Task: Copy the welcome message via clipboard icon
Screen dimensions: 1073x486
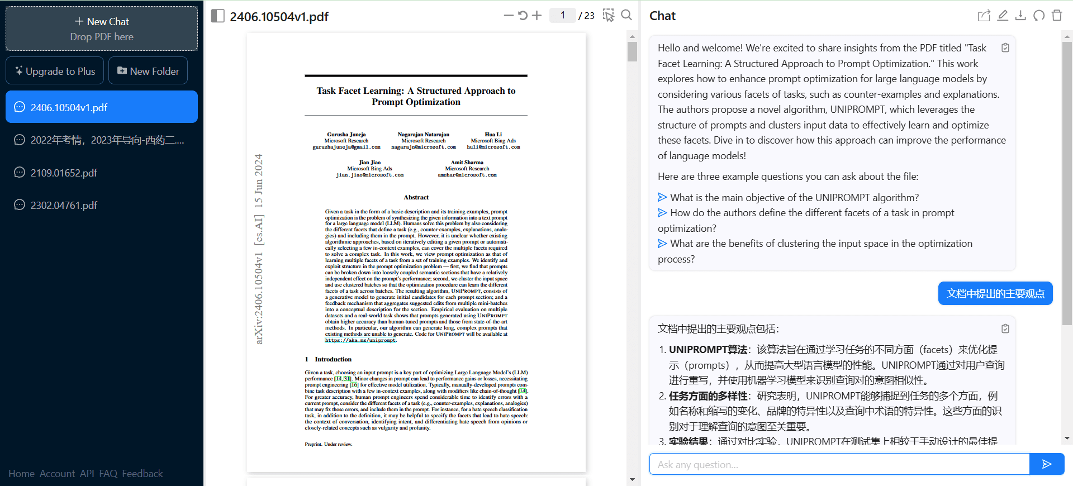Action: [1005, 47]
